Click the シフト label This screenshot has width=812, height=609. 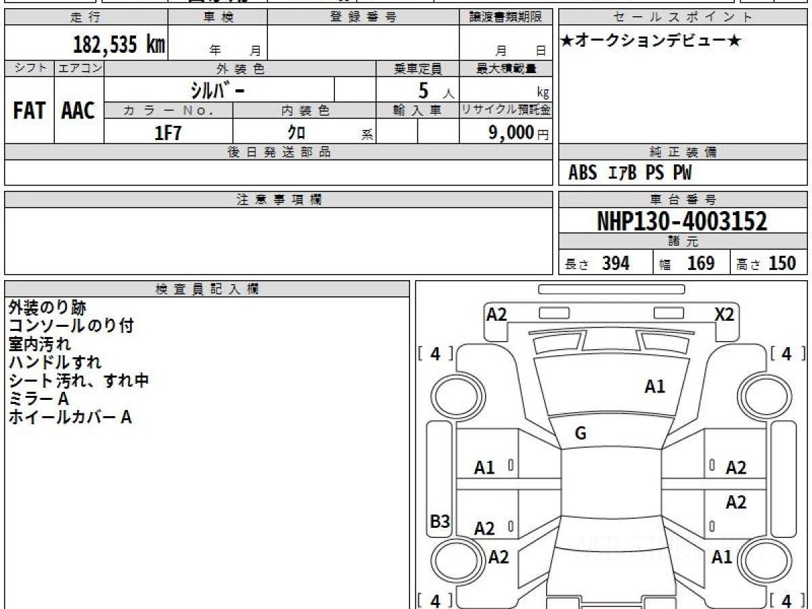[29, 68]
